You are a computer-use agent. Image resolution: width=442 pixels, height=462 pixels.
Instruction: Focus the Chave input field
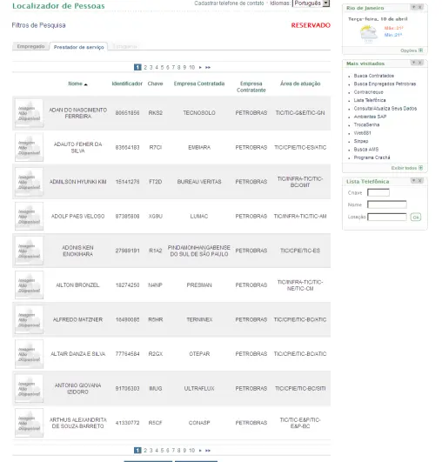[378, 192]
